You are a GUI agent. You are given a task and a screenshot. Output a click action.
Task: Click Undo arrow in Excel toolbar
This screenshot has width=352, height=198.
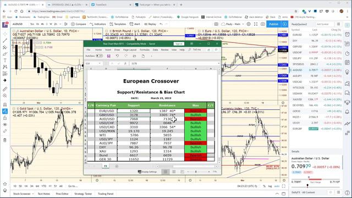(117, 56)
